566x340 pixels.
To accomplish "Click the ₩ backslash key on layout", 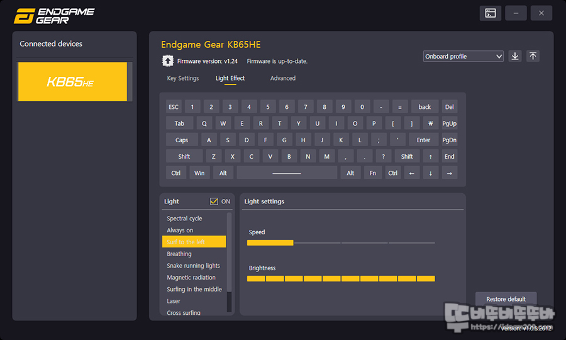I will click(430, 123).
